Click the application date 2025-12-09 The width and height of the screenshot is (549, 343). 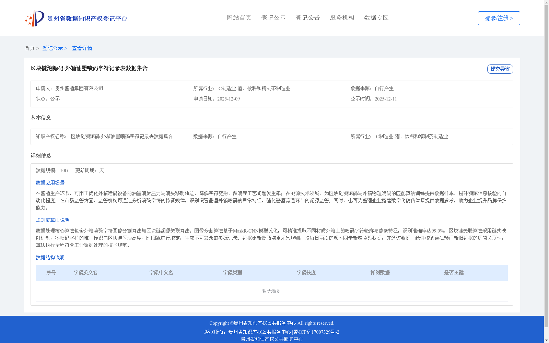click(x=229, y=99)
